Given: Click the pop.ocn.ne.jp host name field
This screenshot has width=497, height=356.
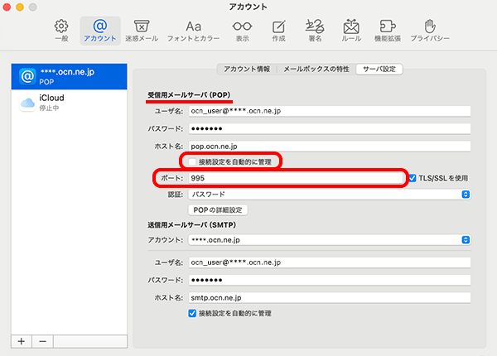Looking at the screenshot, I should (330, 147).
